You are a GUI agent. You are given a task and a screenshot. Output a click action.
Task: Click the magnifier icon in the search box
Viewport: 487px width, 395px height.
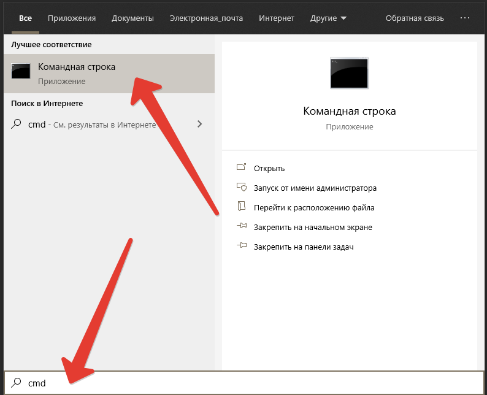click(17, 383)
